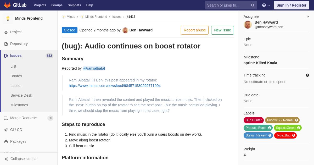This screenshot has height=165, width=314.
Task: Click the Minds Frontend breadcrumb icon
Action: click(82, 17)
